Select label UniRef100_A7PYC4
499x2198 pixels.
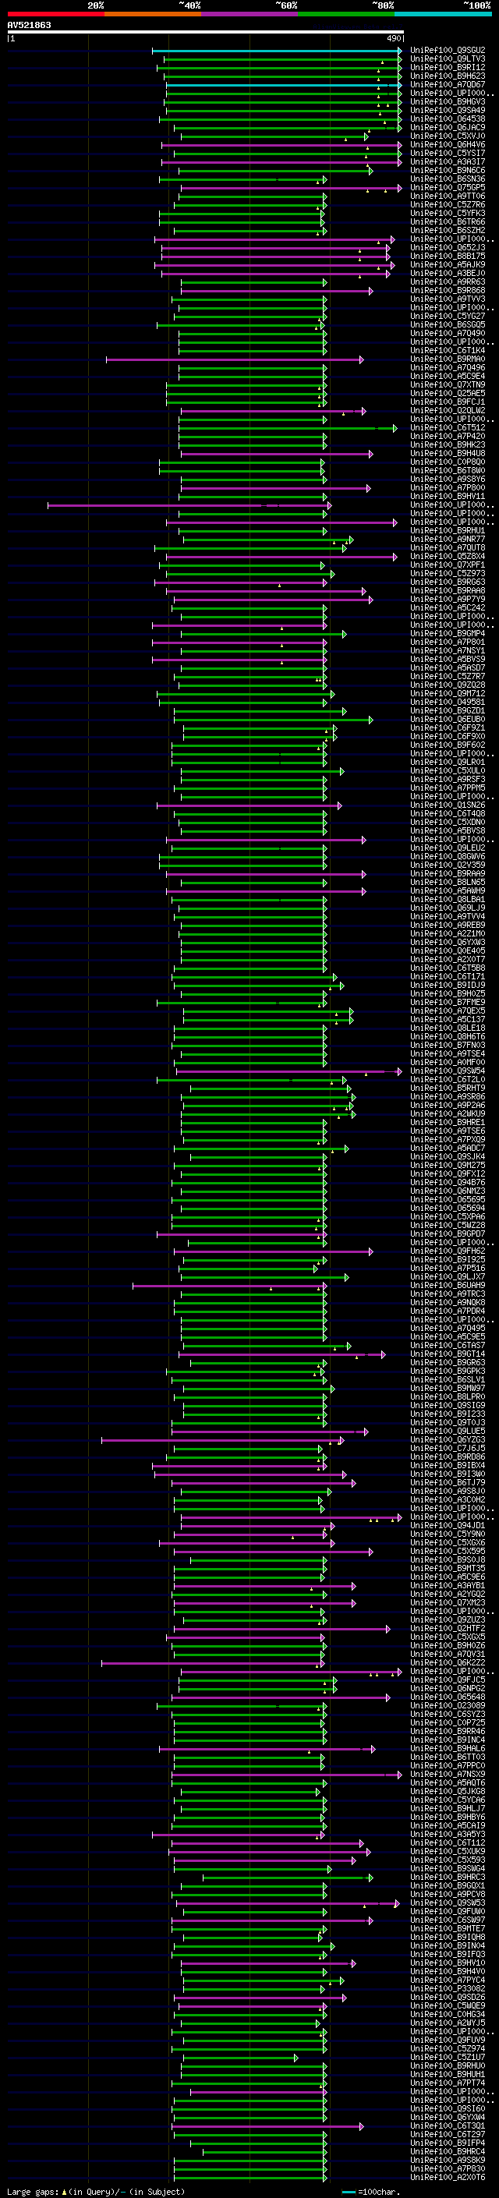[448, 1980]
